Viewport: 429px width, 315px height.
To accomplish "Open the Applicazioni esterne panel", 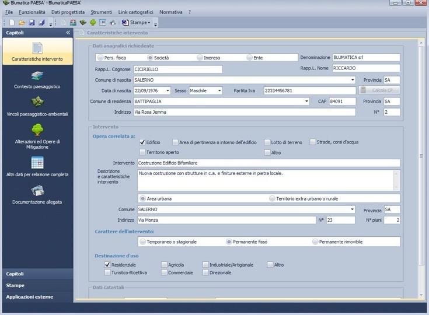I will click(30, 297).
